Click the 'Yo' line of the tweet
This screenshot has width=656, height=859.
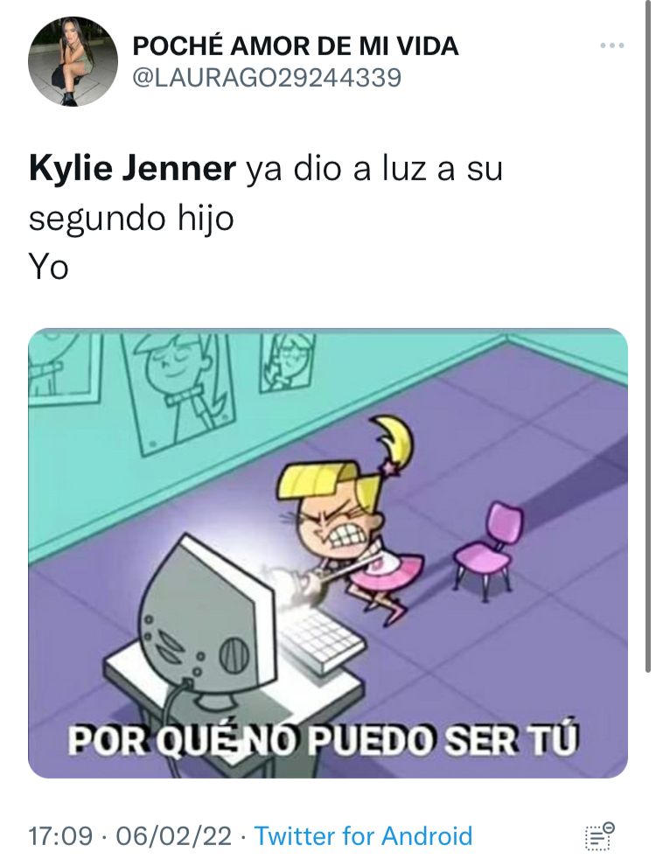click(x=49, y=268)
